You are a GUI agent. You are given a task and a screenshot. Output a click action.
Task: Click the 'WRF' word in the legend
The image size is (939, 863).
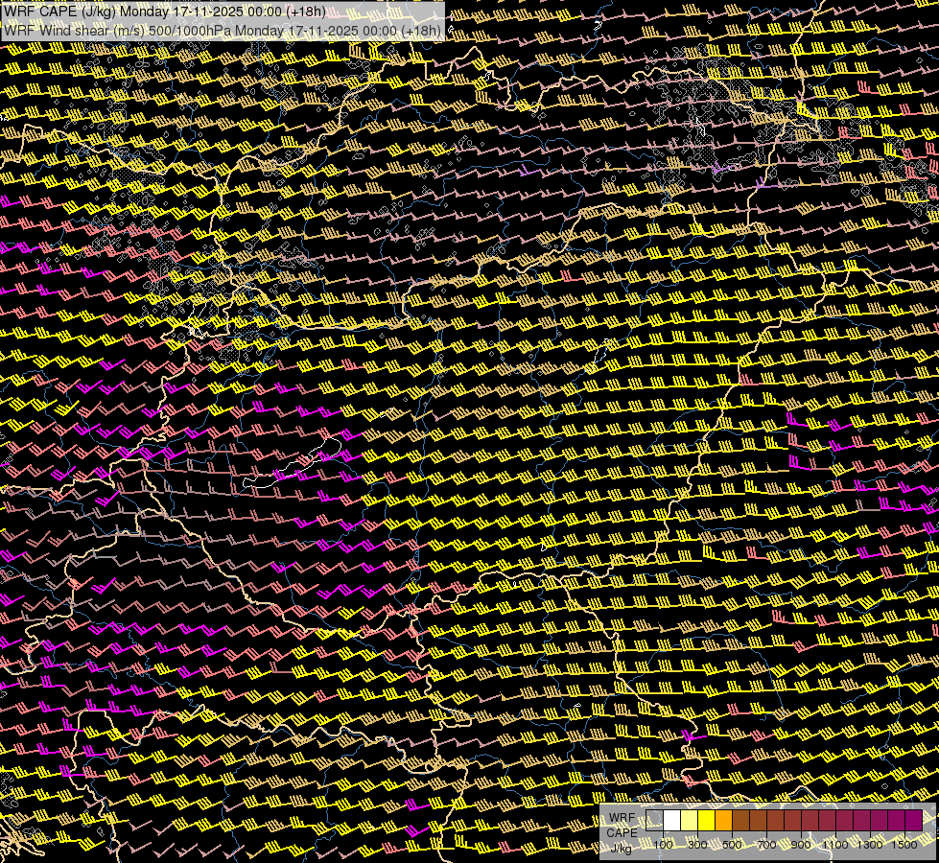tap(622, 818)
